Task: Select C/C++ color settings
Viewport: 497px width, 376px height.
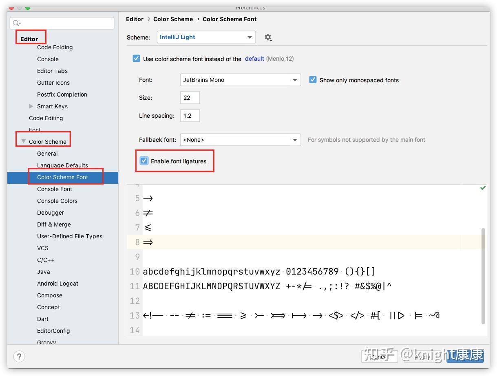Action: (46, 260)
